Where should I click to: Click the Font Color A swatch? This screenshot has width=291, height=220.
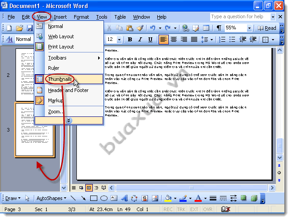coord(198,198)
